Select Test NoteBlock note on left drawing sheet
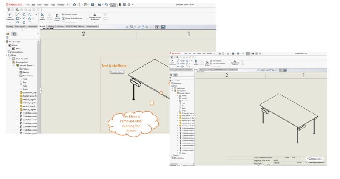Screen dimensions: 340x179 point(114,66)
